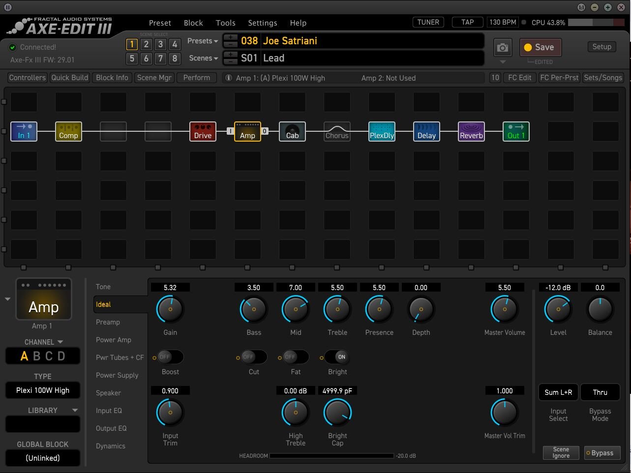Click the pause icon in title bar
The width and height of the screenshot is (631, 473).
[x=8, y=7]
